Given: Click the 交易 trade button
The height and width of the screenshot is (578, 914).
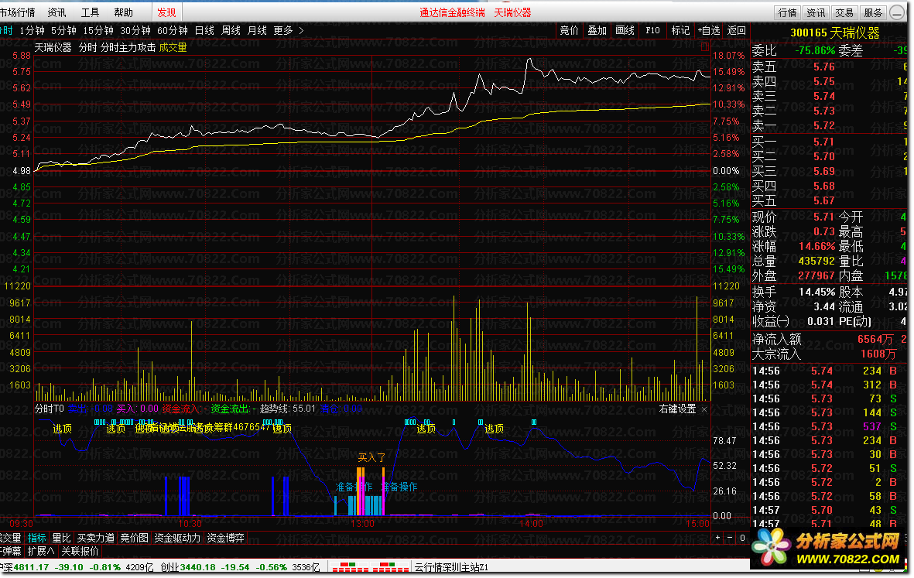Looking at the screenshot, I should point(844,13).
